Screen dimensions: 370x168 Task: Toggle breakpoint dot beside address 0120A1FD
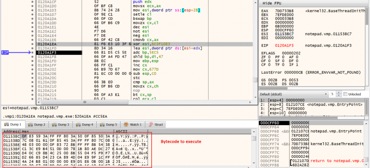point(32,61)
